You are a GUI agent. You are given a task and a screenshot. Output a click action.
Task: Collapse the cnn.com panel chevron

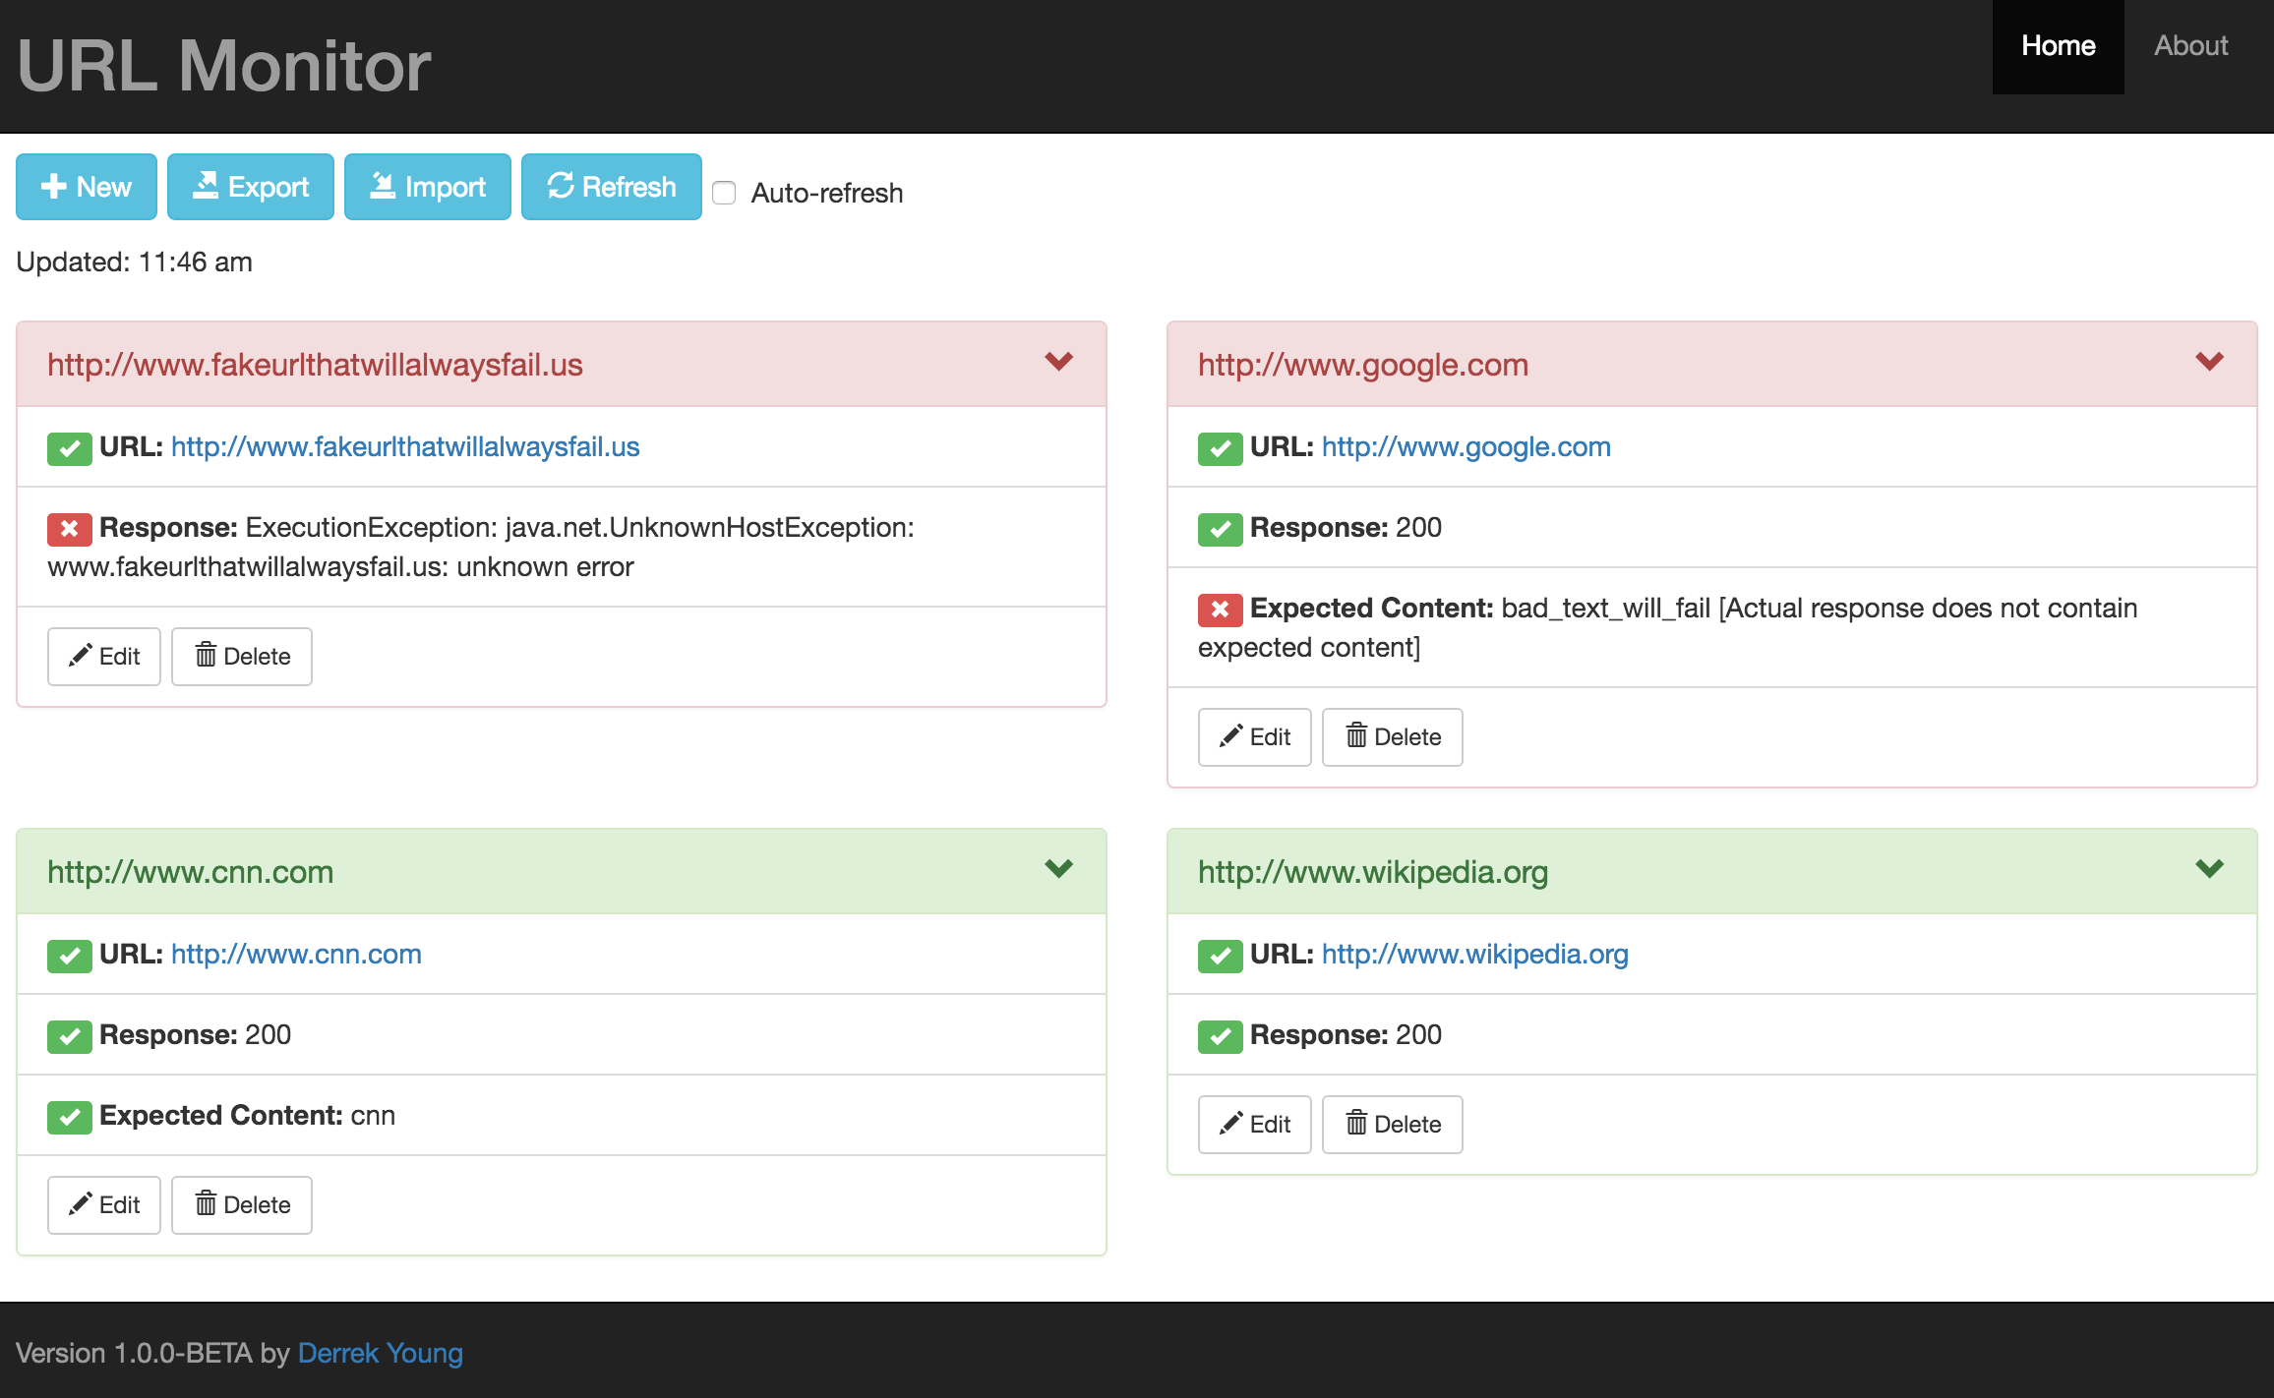pyautogui.click(x=1058, y=869)
